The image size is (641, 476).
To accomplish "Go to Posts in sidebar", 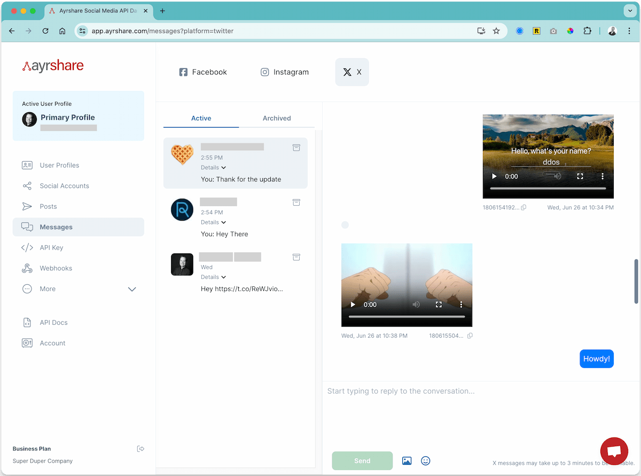I will (79, 206).
